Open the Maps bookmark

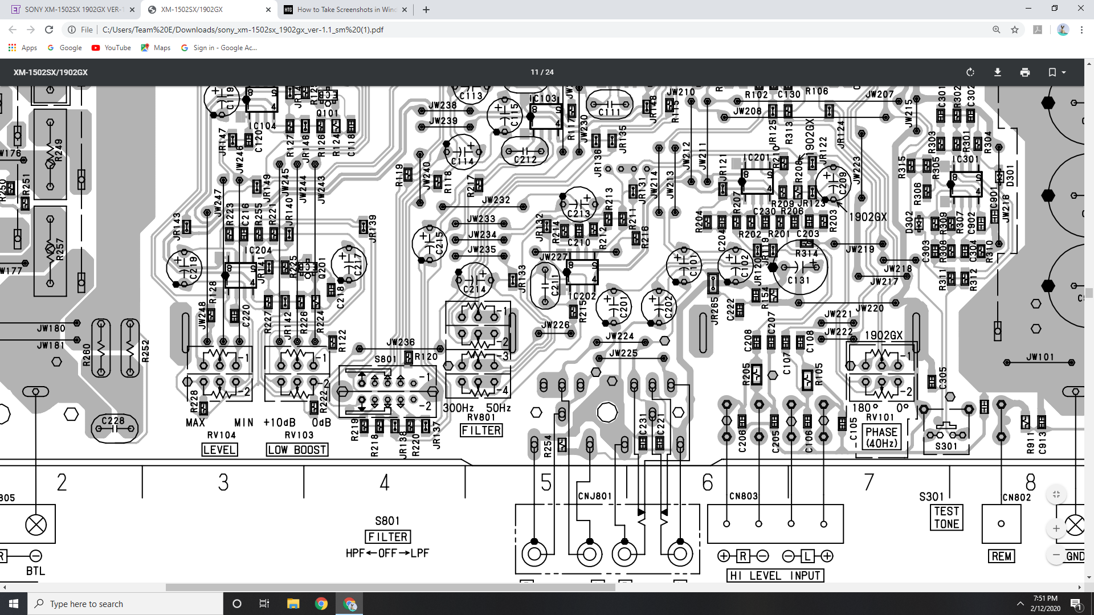click(x=156, y=48)
